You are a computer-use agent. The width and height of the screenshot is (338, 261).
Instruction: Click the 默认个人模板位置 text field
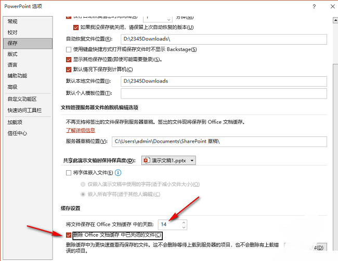[223, 93]
